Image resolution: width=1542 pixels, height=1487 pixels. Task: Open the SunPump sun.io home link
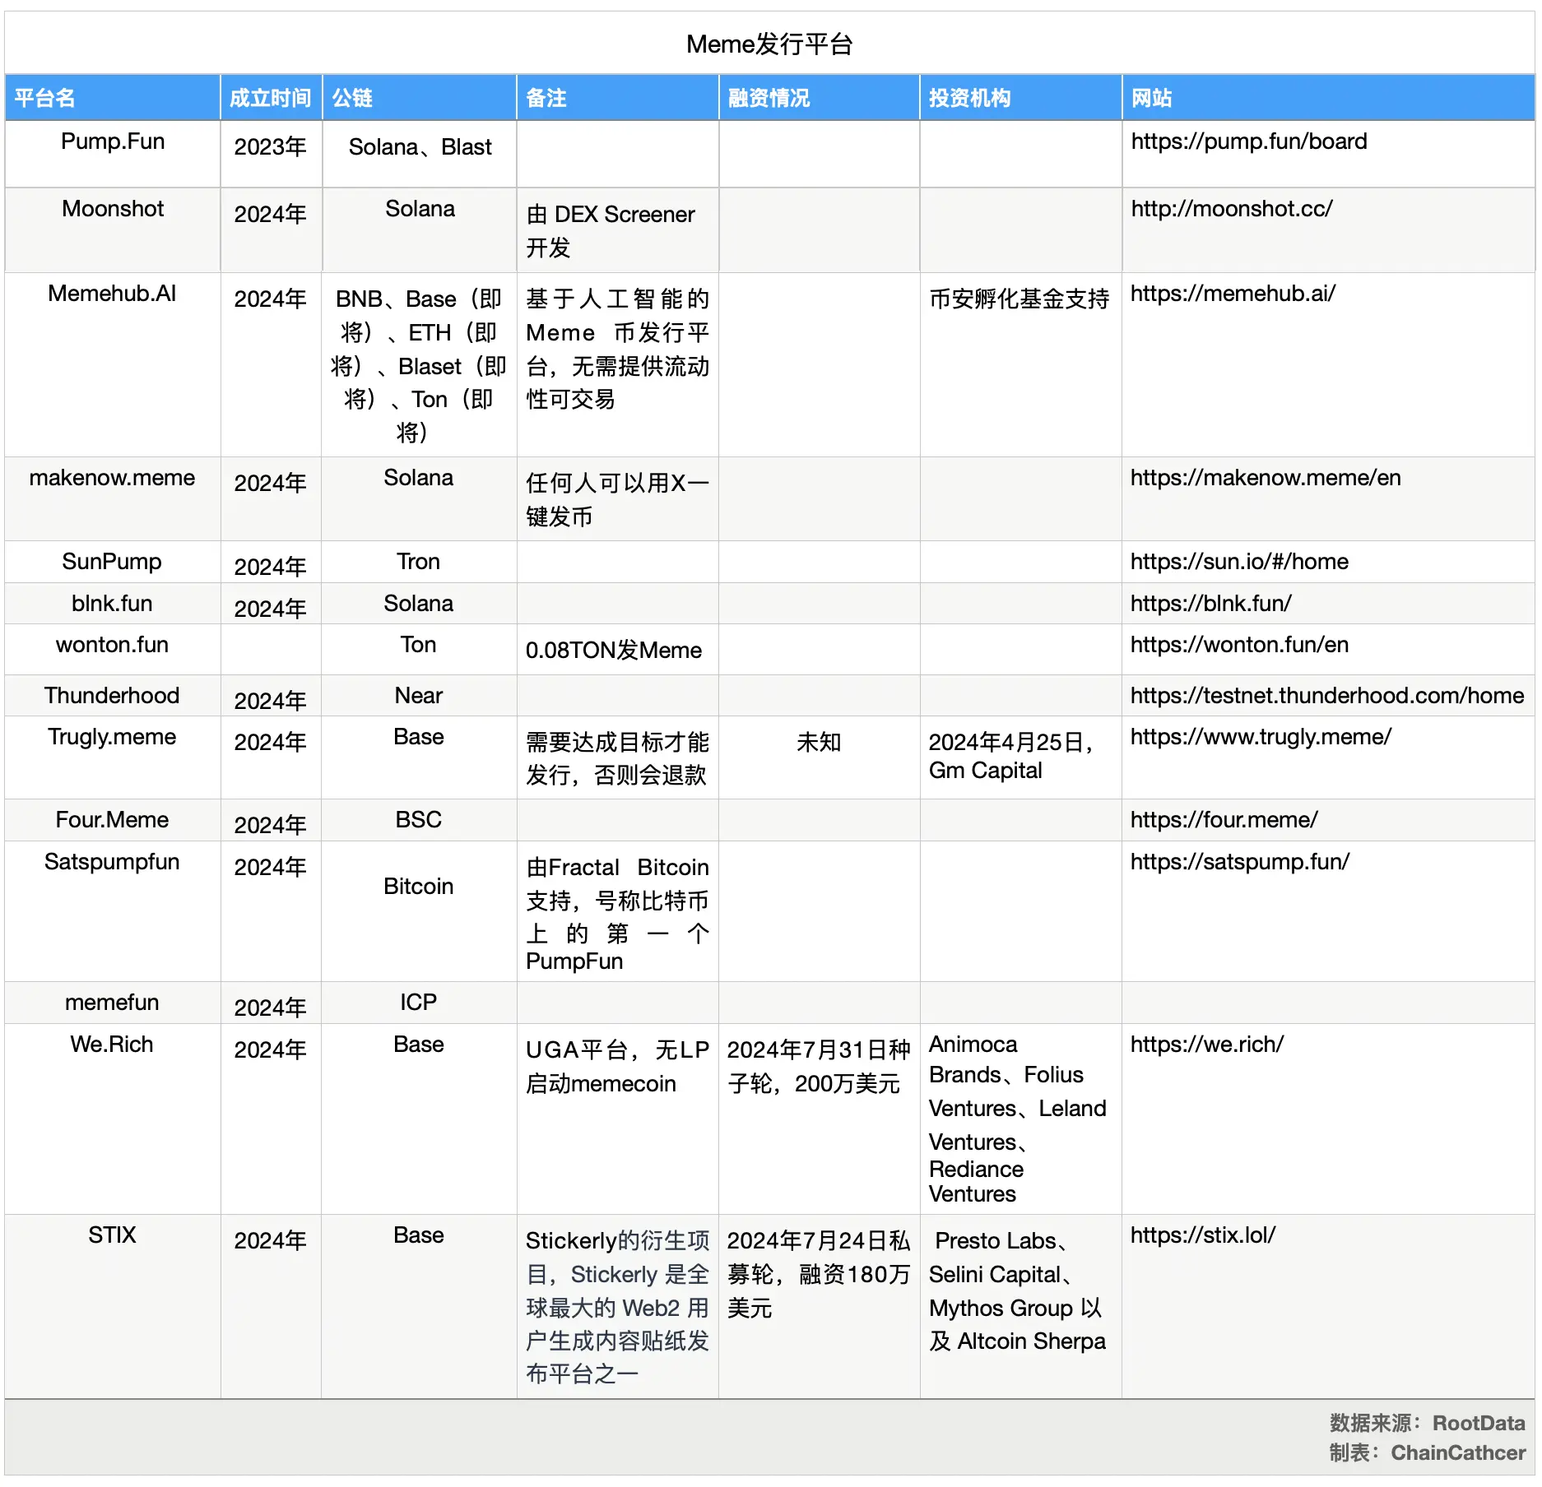pyautogui.click(x=1239, y=562)
